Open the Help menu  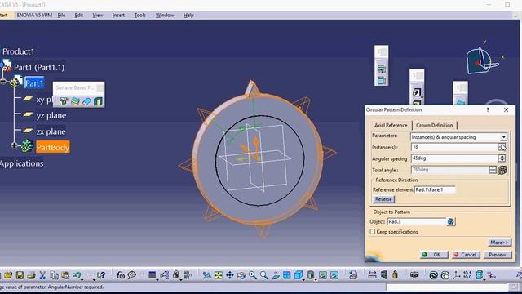[188, 16]
